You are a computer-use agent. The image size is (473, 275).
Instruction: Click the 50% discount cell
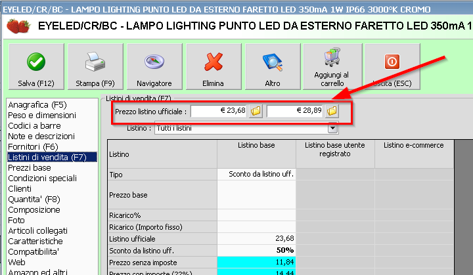point(256,251)
